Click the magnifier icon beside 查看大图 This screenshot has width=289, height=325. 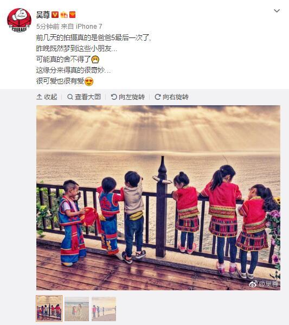(x=70, y=97)
